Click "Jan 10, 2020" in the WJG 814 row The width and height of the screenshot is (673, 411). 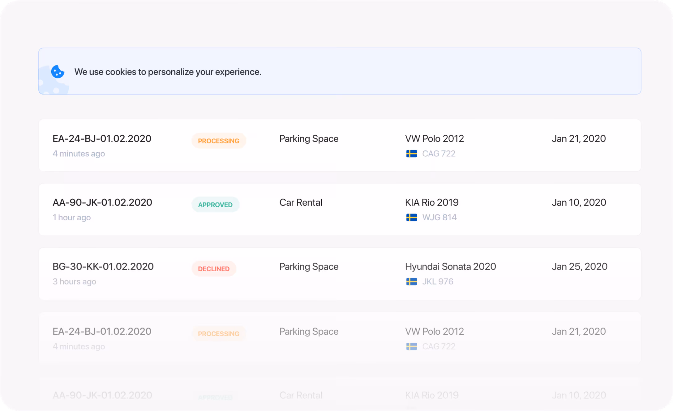(579, 202)
